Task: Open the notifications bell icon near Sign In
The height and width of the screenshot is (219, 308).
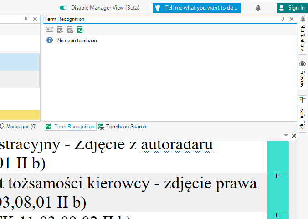Action: click(x=258, y=8)
